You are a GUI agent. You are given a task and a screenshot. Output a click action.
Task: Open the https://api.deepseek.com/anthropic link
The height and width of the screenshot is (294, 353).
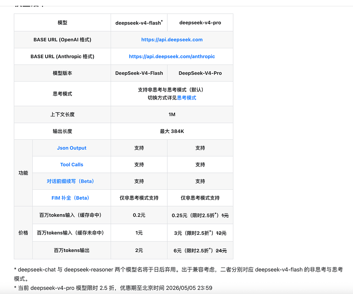(172, 56)
